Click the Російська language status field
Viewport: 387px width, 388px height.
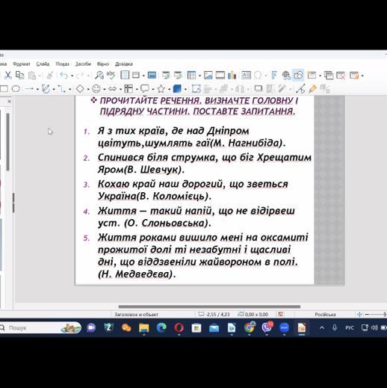[x=325, y=315]
